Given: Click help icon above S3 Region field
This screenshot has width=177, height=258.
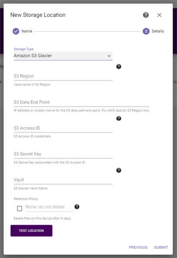Looking at the screenshot, I should click(x=119, y=67).
